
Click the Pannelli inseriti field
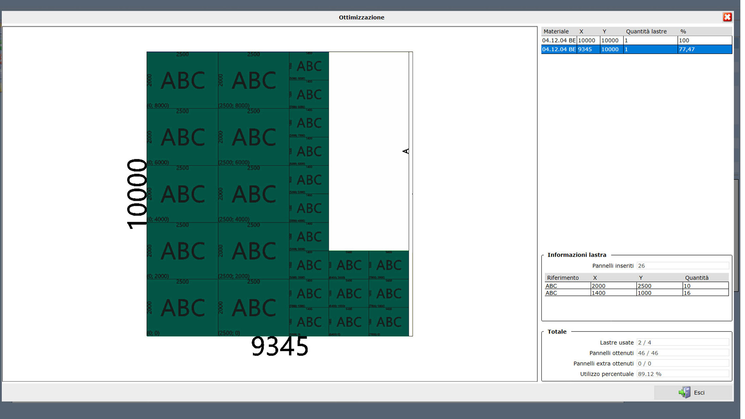click(682, 266)
